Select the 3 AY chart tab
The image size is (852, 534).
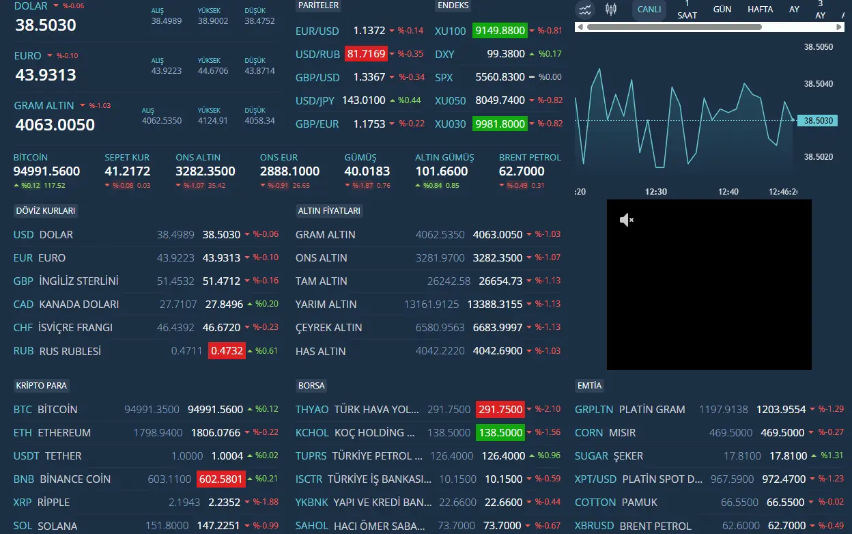(x=821, y=10)
